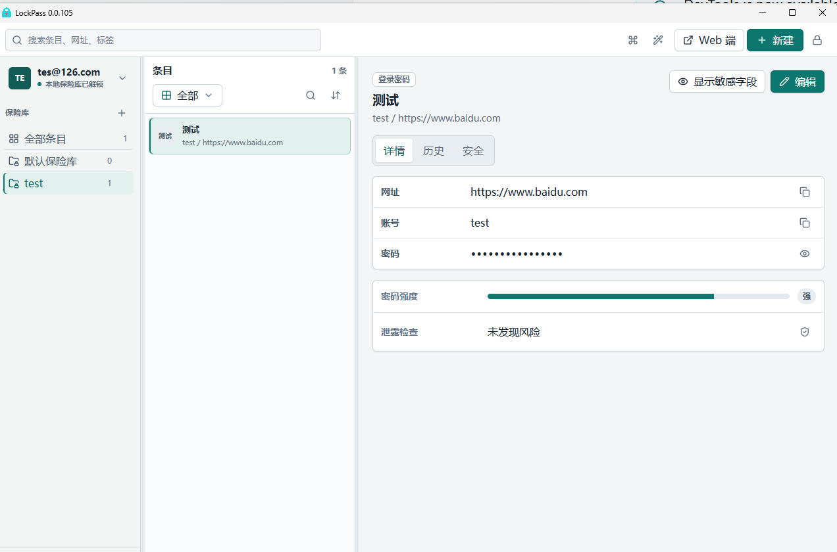Click the 1 条 entries count

pos(339,71)
